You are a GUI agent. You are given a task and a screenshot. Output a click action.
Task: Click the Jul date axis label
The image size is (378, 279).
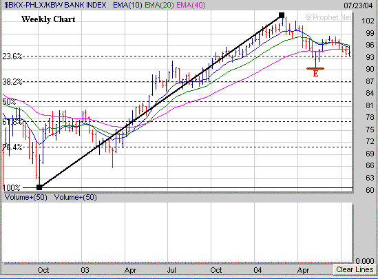click(171, 270)
